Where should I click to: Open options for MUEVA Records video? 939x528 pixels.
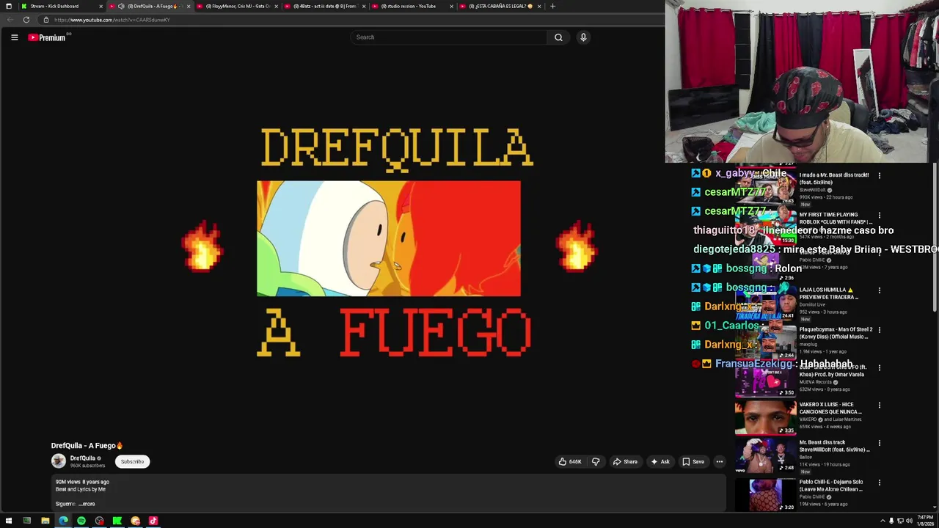(x=879, y=367)
